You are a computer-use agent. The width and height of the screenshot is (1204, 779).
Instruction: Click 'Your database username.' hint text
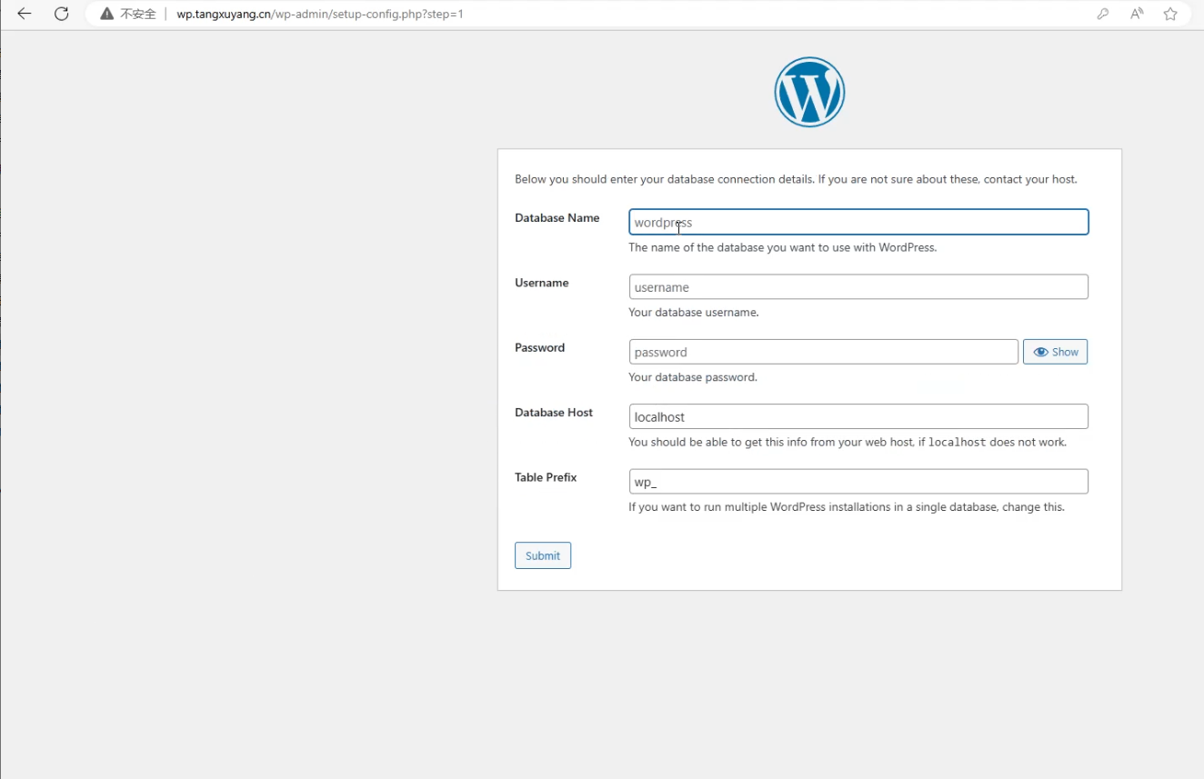(694, 313)
